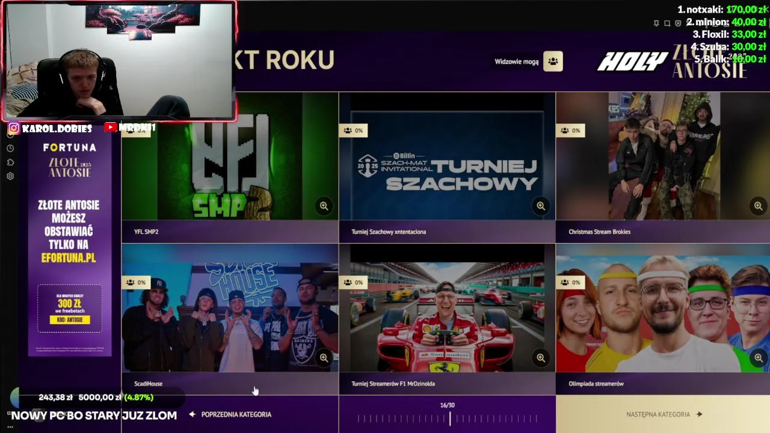The width and height of the screenshot is (770, 433).
Task: Click the Olimpiada streamerów caption
Action: click(x=596, y=384)
